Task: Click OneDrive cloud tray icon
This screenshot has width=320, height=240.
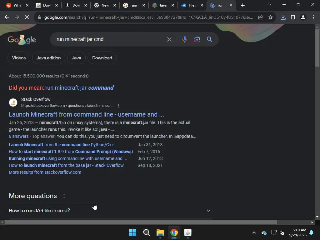Action: [x=264, y=232]
